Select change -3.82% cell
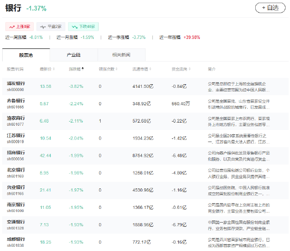The height and width of the screenshot is (251, 290). (x=76, y=86)
